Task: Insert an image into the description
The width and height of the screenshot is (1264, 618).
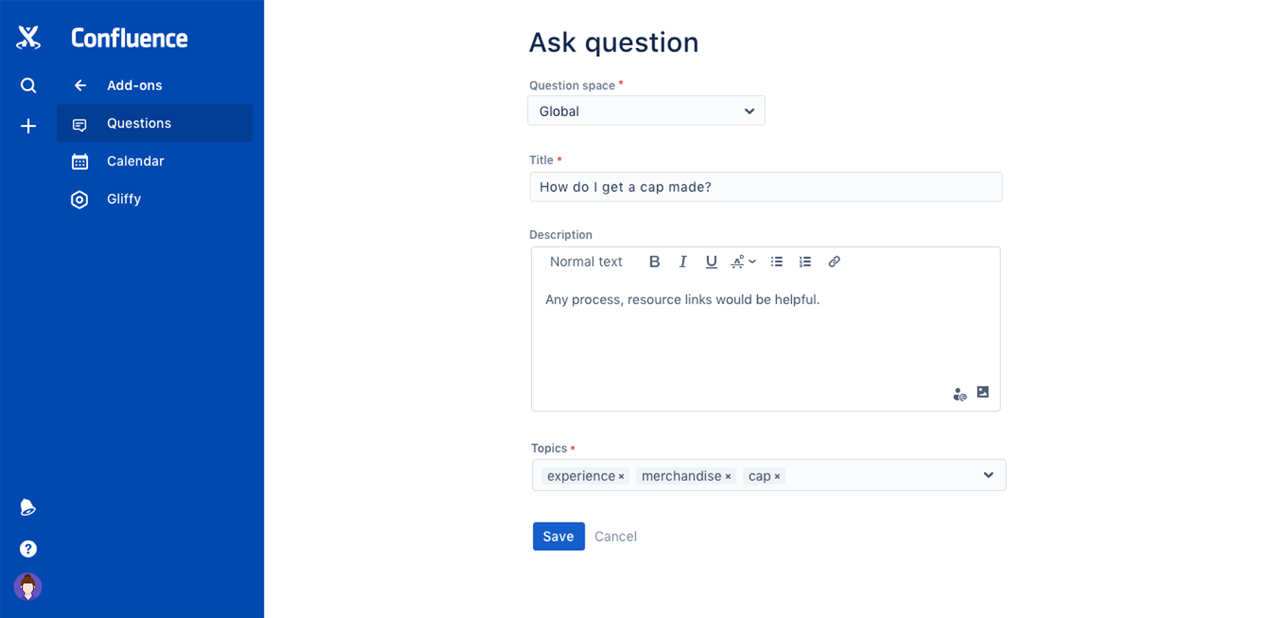Action: tap(983, 392)
